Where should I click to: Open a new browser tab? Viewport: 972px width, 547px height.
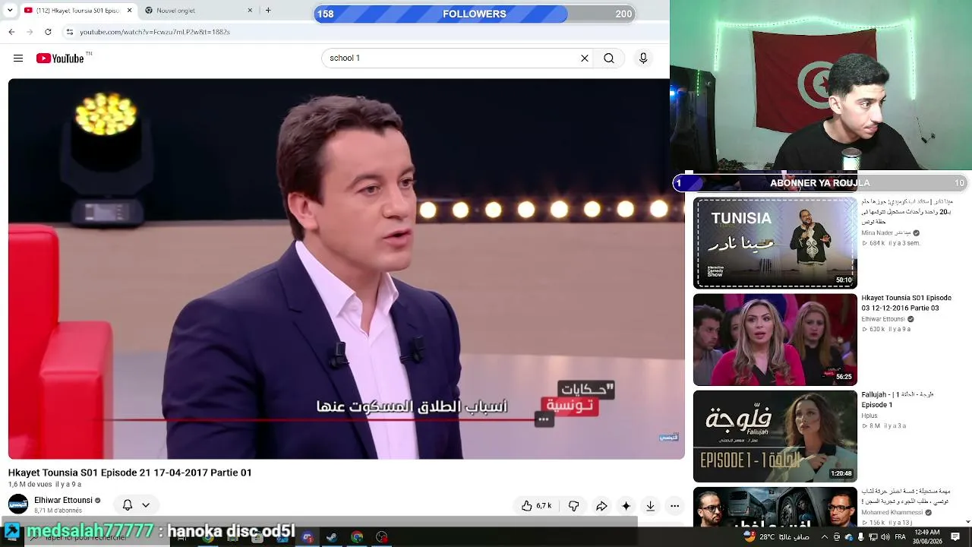[268, 11]
